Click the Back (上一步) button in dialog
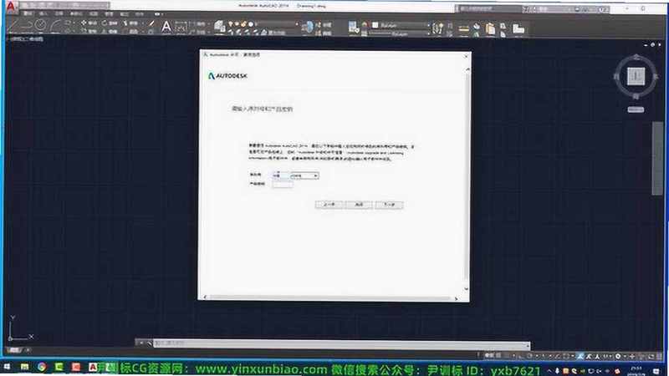Viewport: 669px width, 376px height. pos(329,205)
